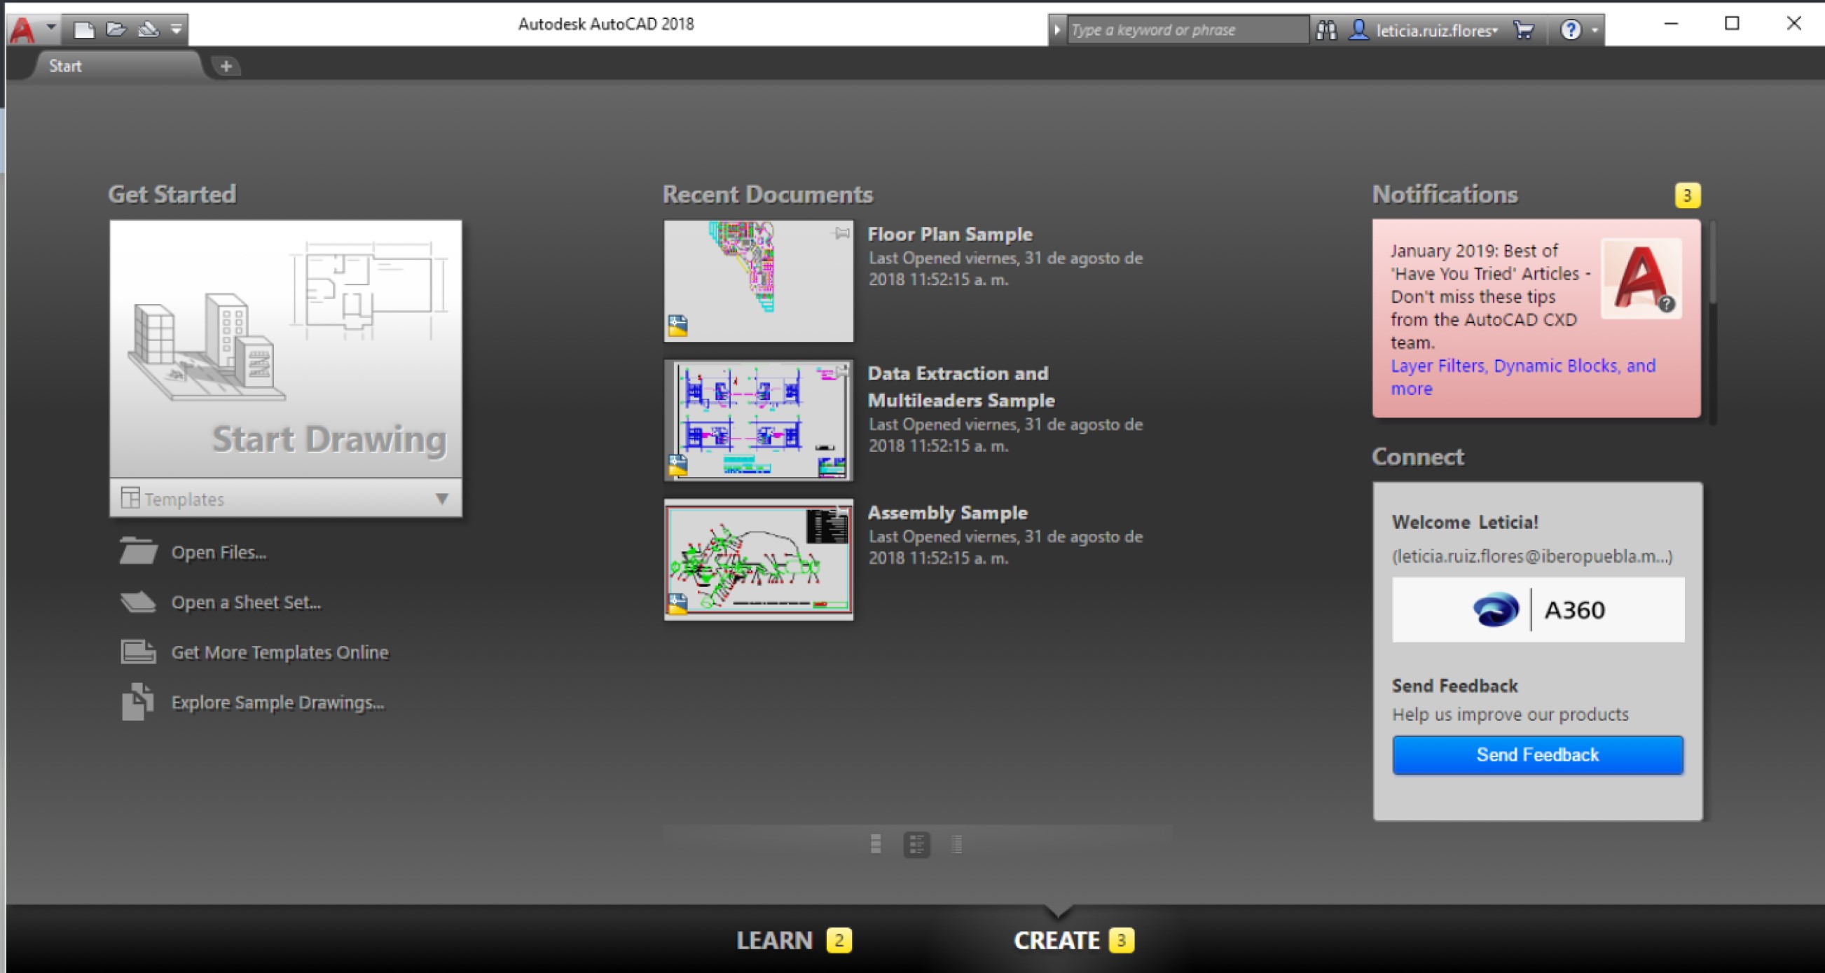Switch recent documents to large thumbnail view
Screen dimensions: 1825x973
(876, 844)
